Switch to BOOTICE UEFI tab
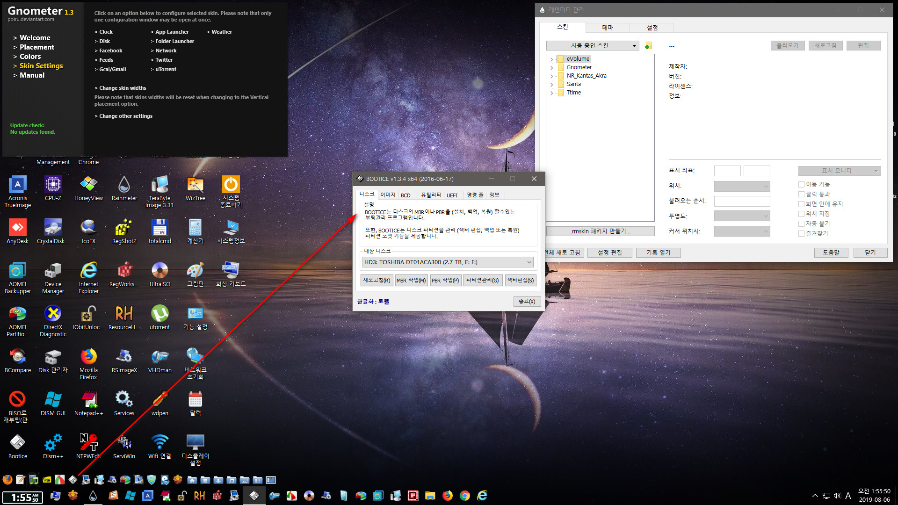The image size is (898, 505). pyautogui.click(x=452, y=195)
